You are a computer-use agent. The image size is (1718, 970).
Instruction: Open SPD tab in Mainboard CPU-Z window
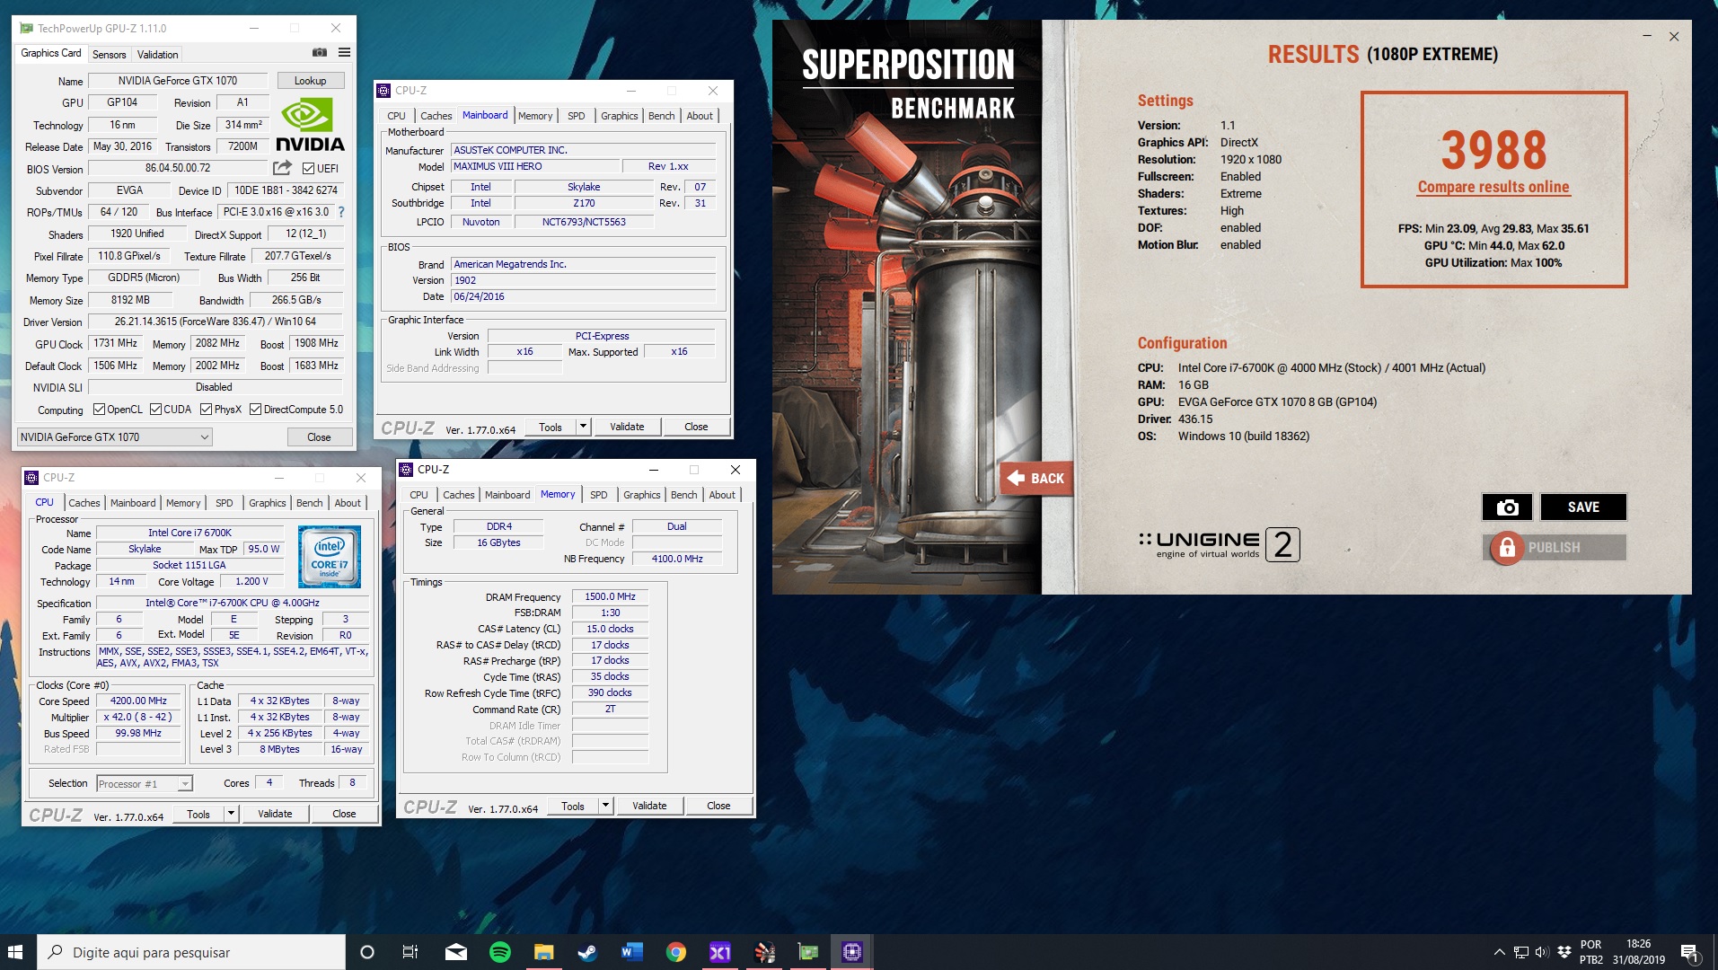tap(577, 116)
